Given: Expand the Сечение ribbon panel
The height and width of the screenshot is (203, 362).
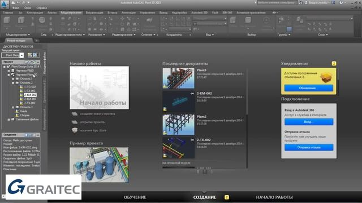Looking at the screenshot, I should pos(148,35).
